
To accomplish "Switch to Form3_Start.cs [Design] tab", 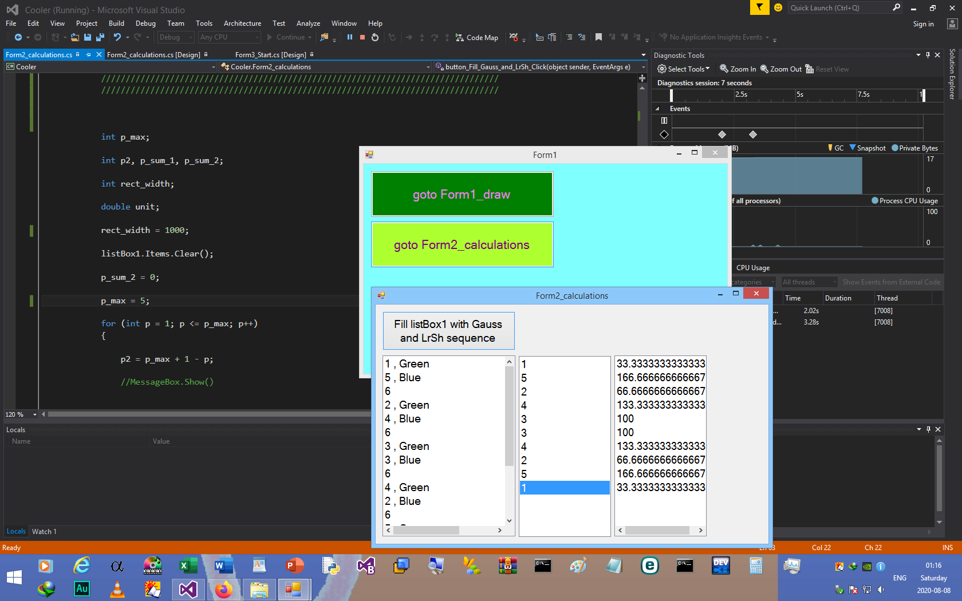I will (271, 55).
